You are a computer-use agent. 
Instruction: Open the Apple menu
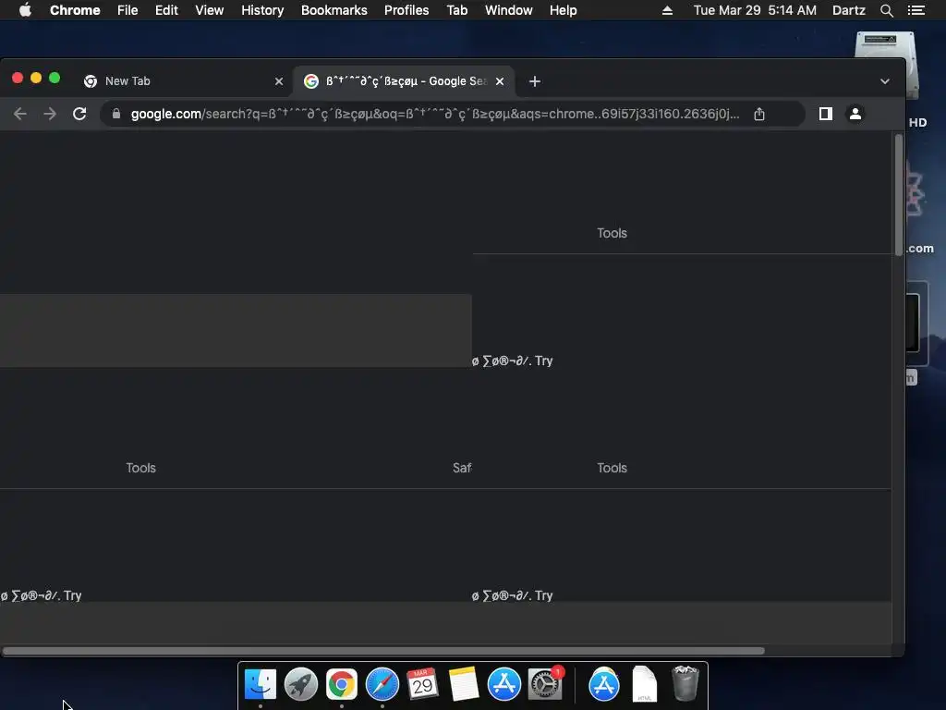click(25, 10)
